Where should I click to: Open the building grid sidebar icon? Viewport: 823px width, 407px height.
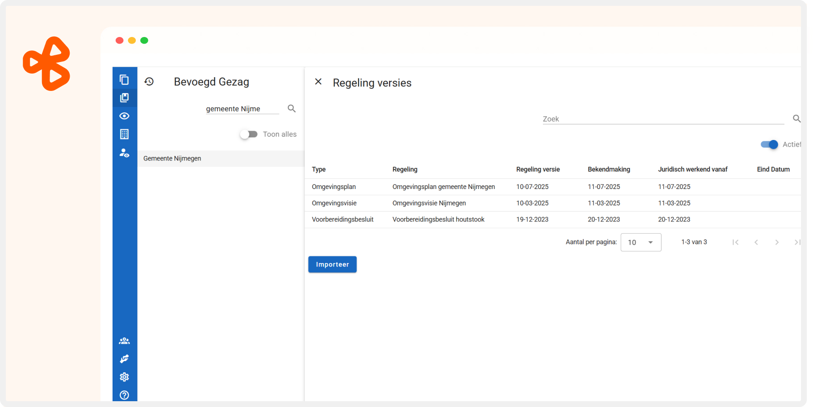(x=124, y=134)
